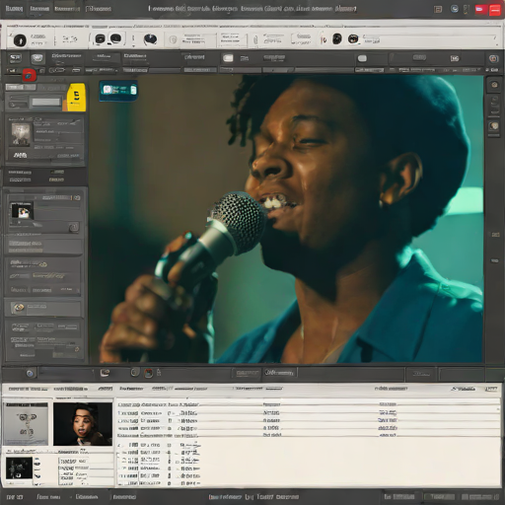
Task: Open the first menu in the menu bar
Action: pos(14,9)
